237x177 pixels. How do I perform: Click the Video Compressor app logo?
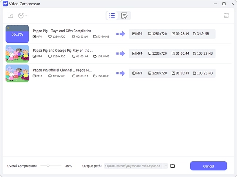4,4
